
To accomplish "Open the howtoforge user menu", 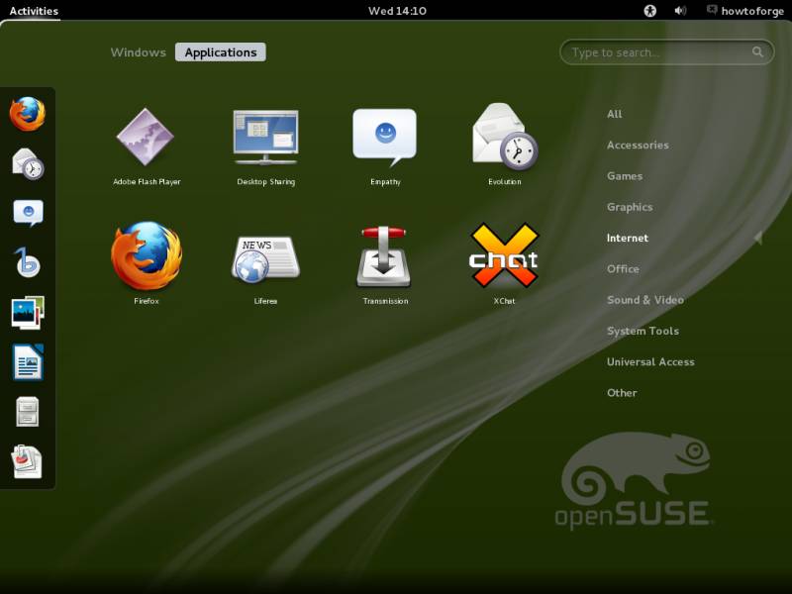I will tap(745, 11).
